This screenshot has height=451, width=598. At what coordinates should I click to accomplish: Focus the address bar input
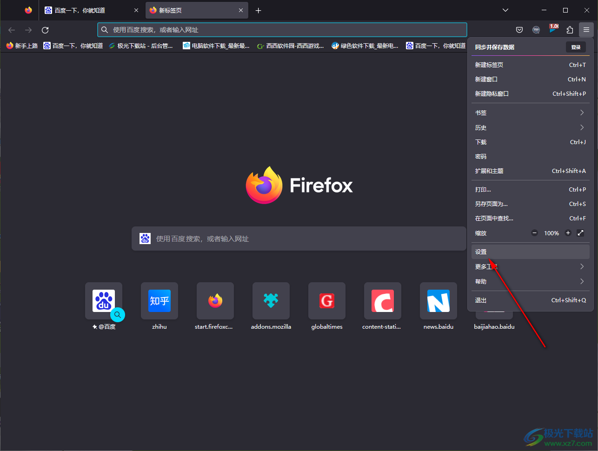click(282, 30)
